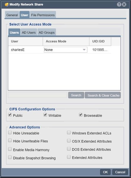Select the Users sub-tab
Screen dimensions: 131x178
pyautogui.click(x=14, y=32)
